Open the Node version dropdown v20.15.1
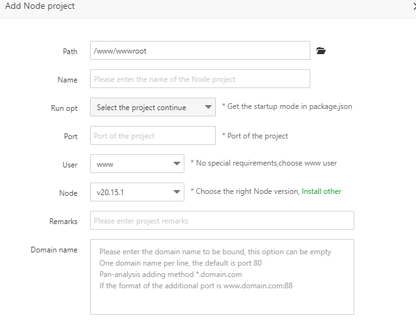Image resolution: width=416 pixels, height=321 pixels. (137, 193)
